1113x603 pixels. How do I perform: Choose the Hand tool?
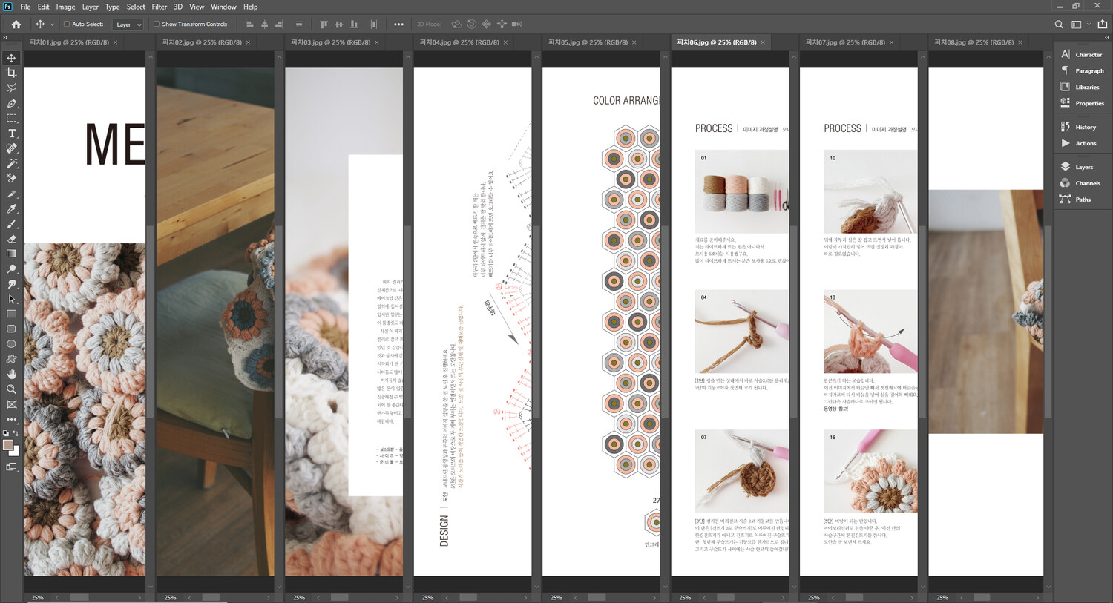pyautogui.click(x=11, y=374)
